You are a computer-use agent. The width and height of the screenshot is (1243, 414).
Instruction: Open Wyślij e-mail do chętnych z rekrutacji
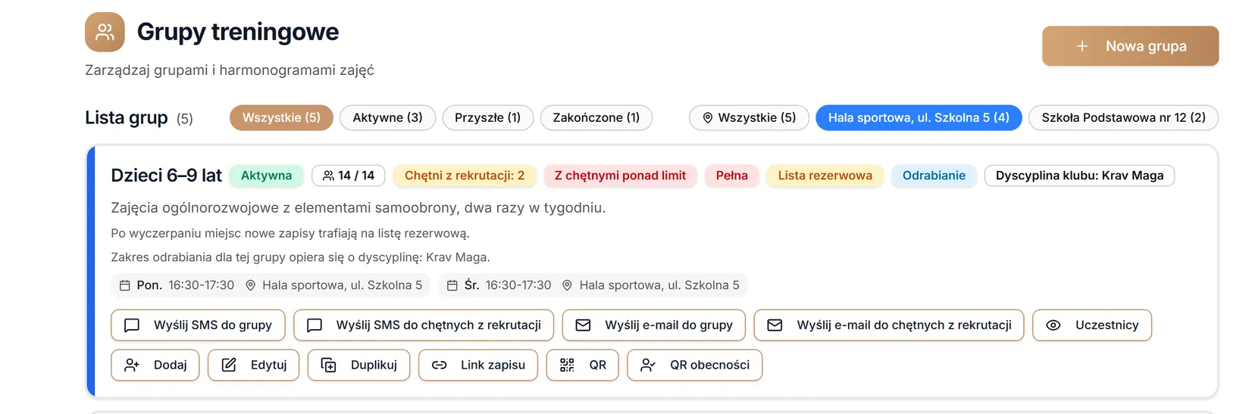(889, 325)
